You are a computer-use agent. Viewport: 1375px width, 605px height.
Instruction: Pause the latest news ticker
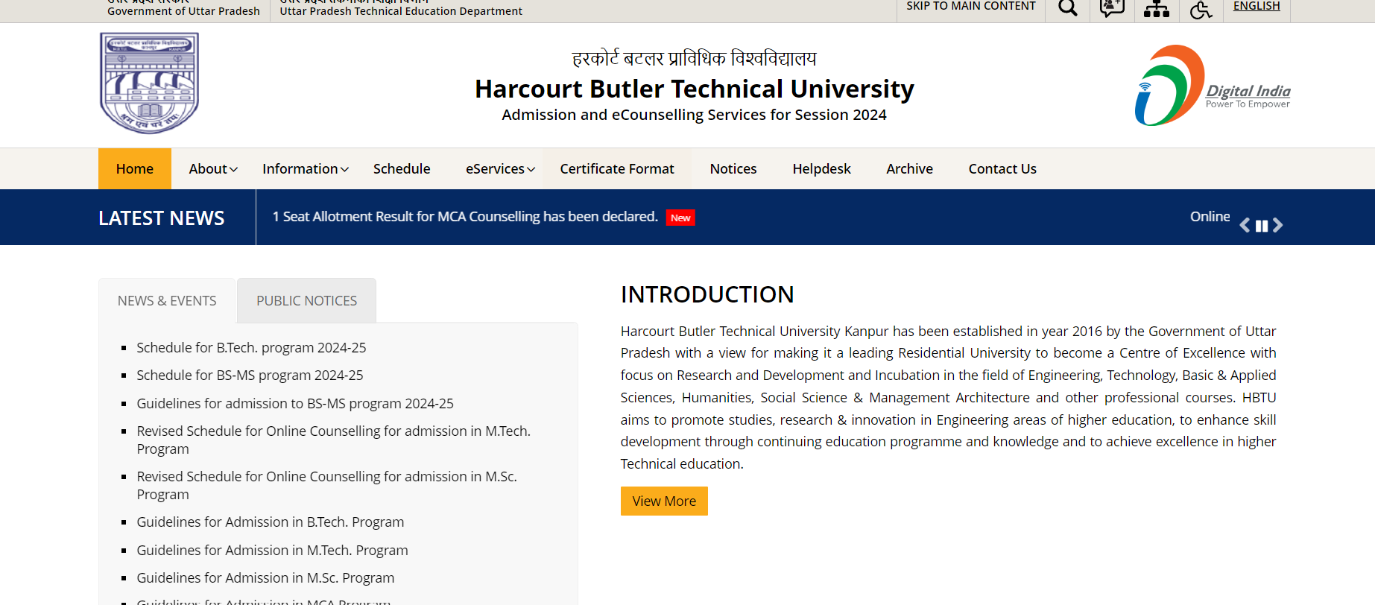coord(1262,226)
